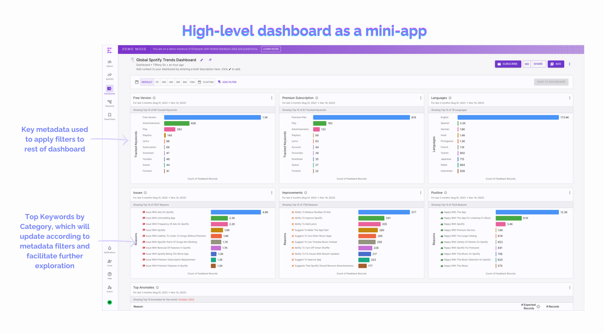Click Happy With Premium Service row
The image size is (604, 333).
472,230
